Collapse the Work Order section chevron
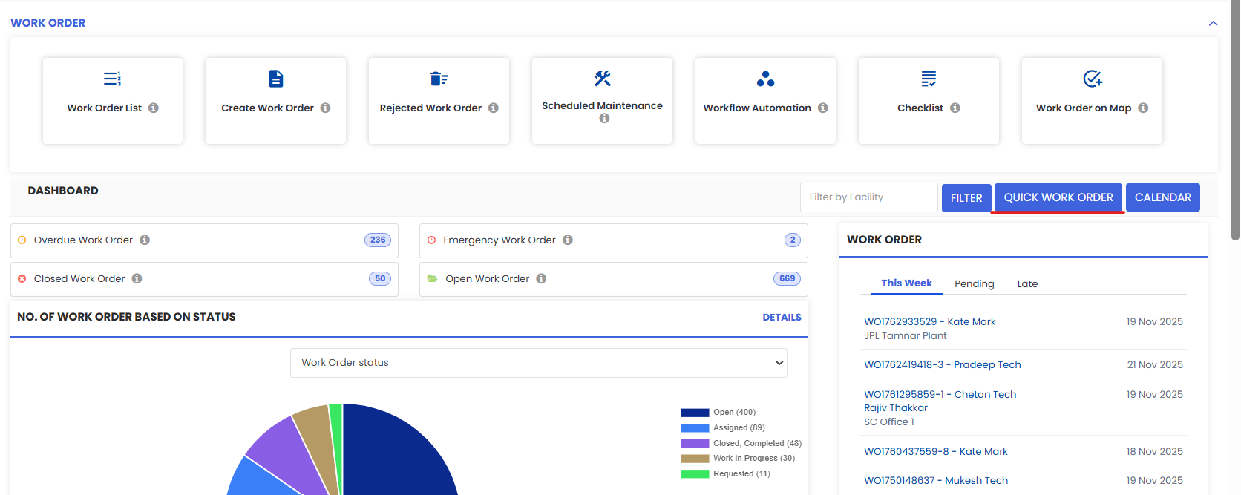This screenshot has height=495, width=1241. 1213,24
